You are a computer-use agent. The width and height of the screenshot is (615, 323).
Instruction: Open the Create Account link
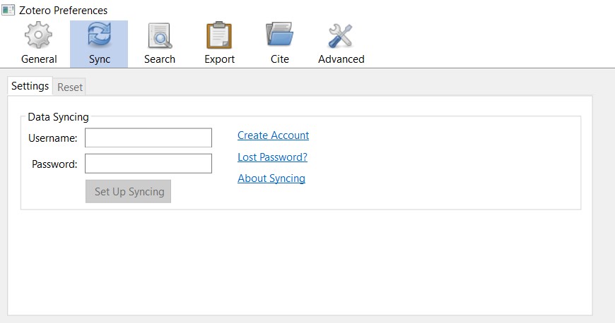[x=273, y=135]
